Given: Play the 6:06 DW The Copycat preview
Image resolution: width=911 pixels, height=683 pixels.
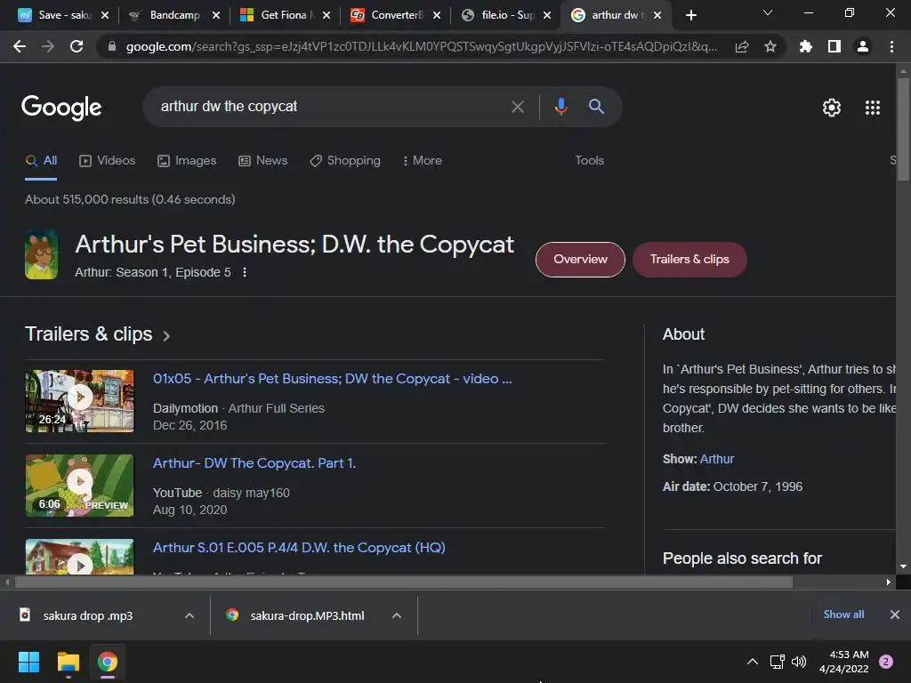Looking at the screenshot, I should point(79,486).
